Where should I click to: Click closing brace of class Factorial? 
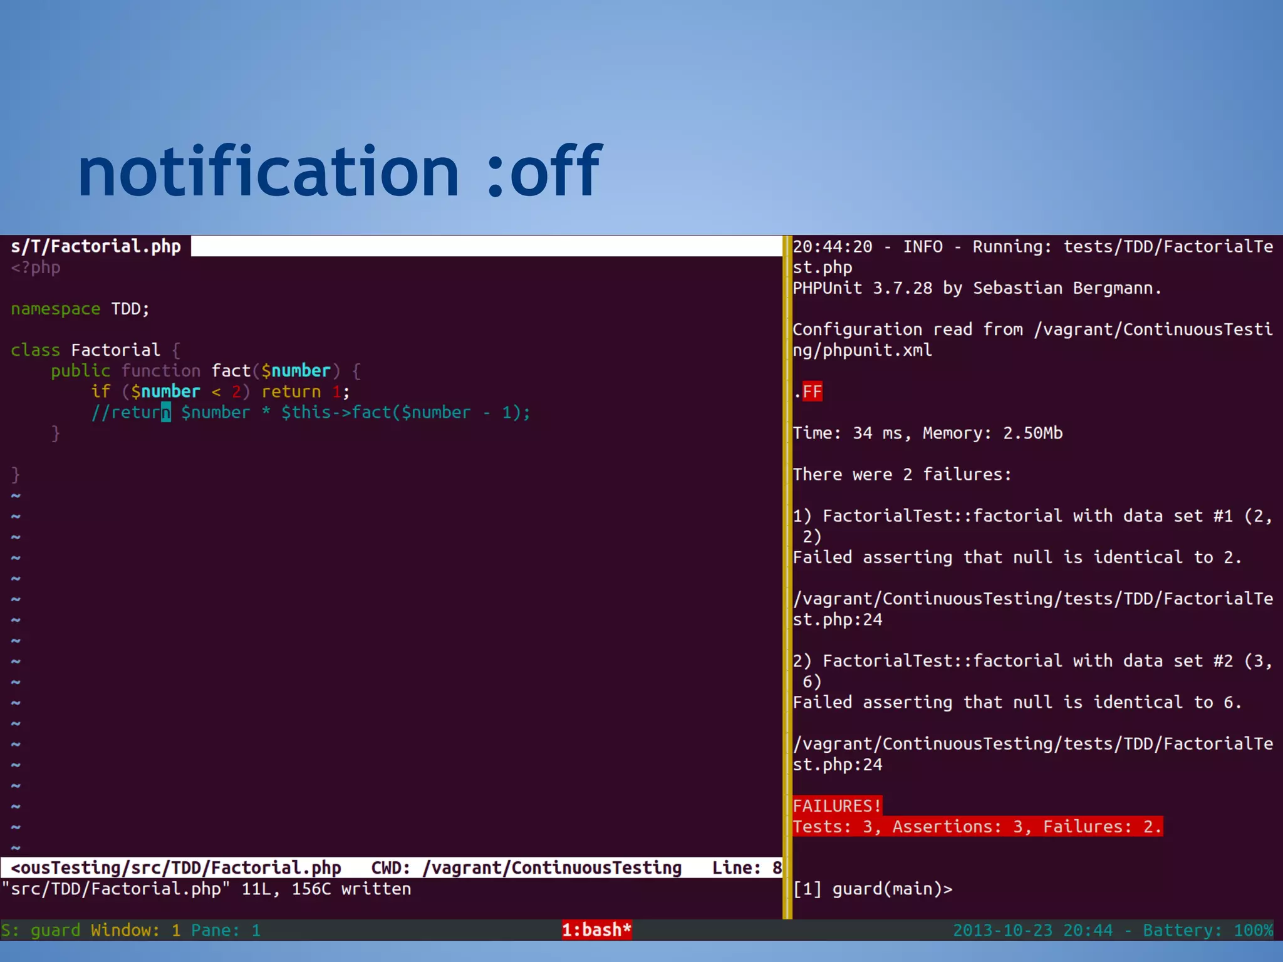16,475
